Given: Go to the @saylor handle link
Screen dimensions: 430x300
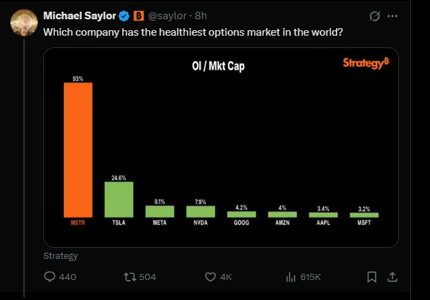Looking at the screenshot, I should pyautogui.click(x=168, y=16).
